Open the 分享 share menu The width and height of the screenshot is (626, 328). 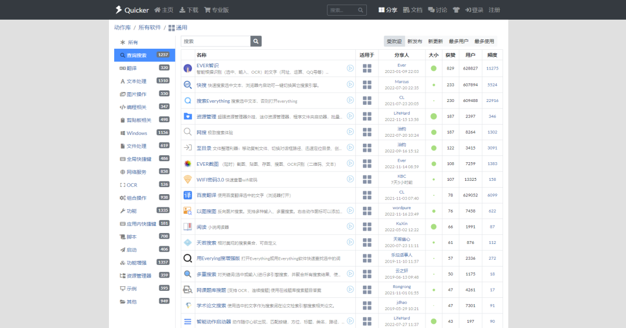388,10
